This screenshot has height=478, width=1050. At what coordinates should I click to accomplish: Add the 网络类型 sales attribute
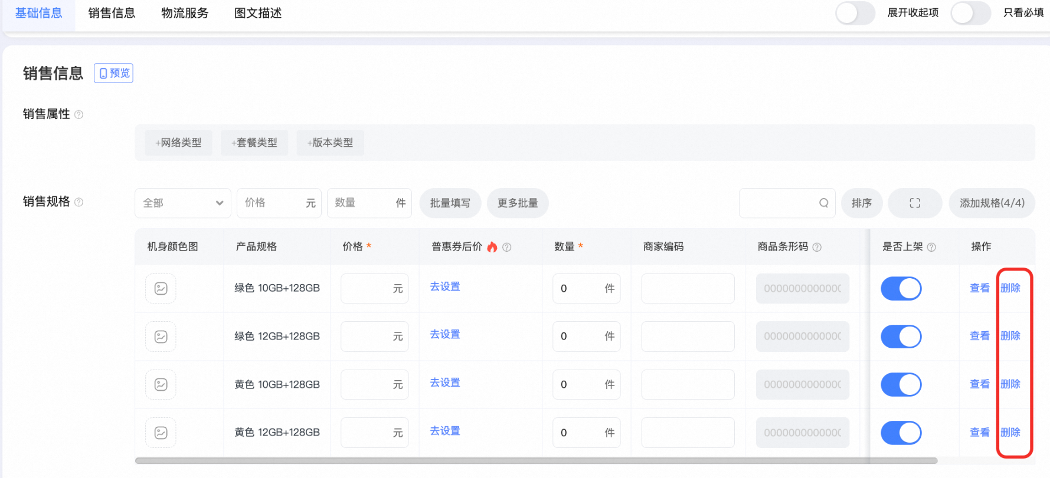click(179, 143)
